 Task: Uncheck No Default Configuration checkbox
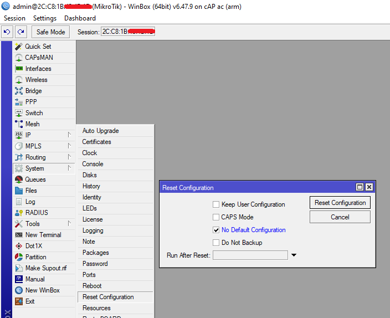pos(216,230)
